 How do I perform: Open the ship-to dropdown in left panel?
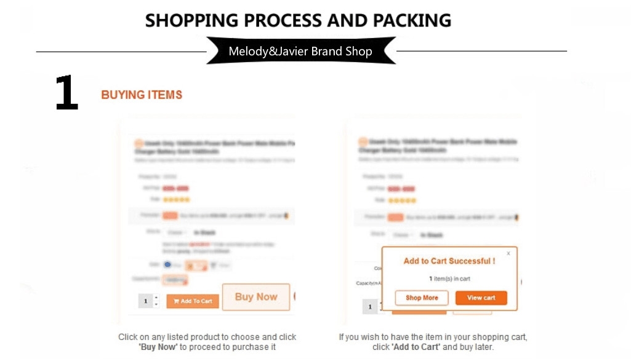coord(176,232)
